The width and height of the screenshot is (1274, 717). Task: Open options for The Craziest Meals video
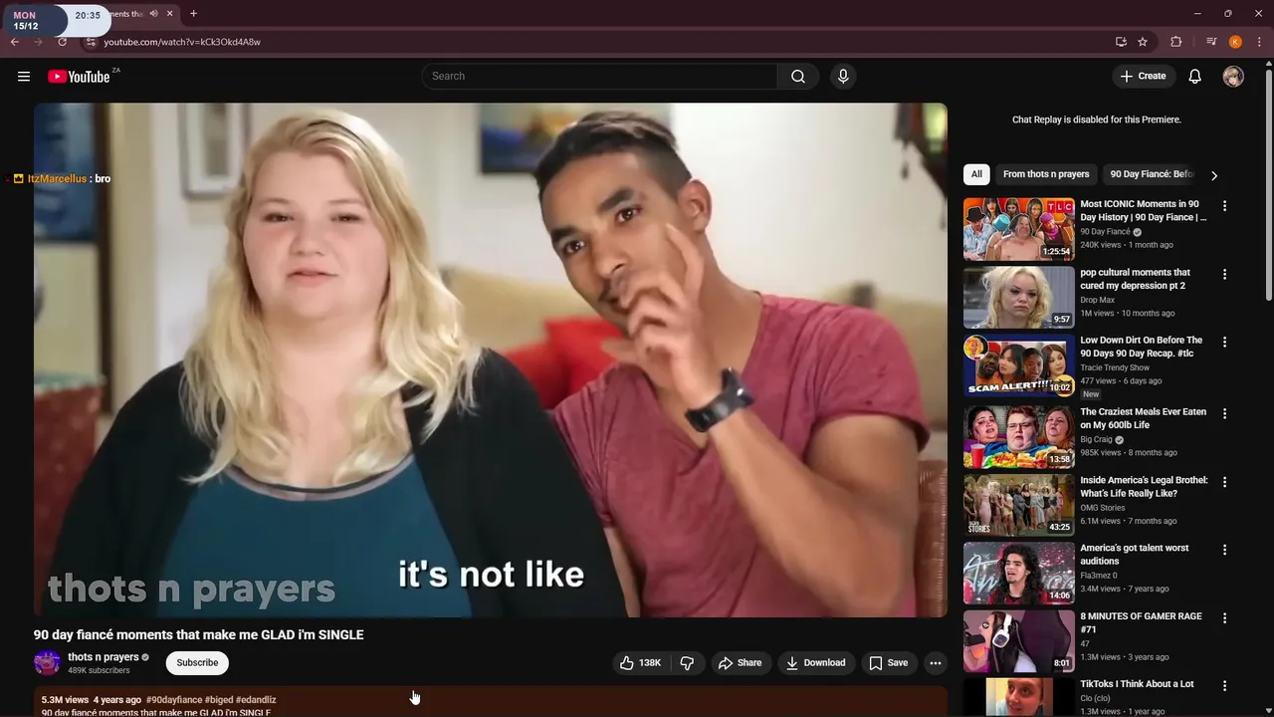(1225, 413)
